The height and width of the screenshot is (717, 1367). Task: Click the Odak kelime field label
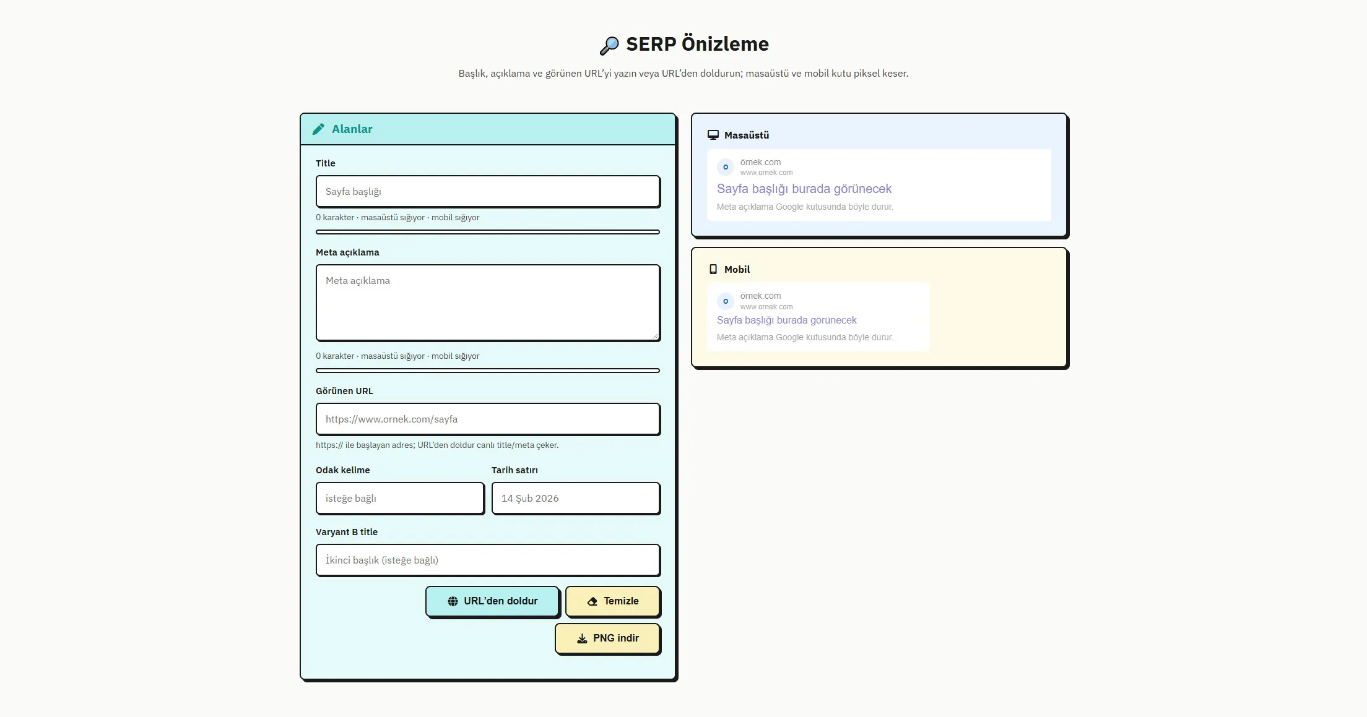342,470
